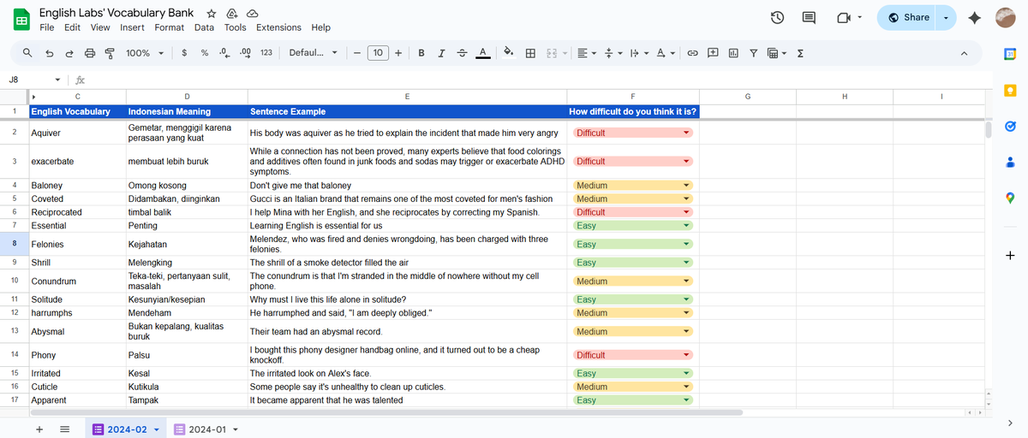Switch to the 2024-01 sheet tab
The image size is (1028, 438).
[206, 429]
